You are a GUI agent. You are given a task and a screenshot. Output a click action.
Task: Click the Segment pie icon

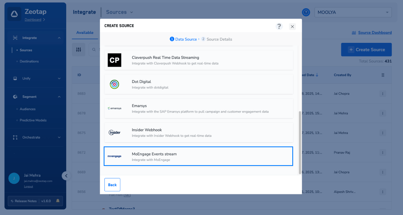pos(15,97)
